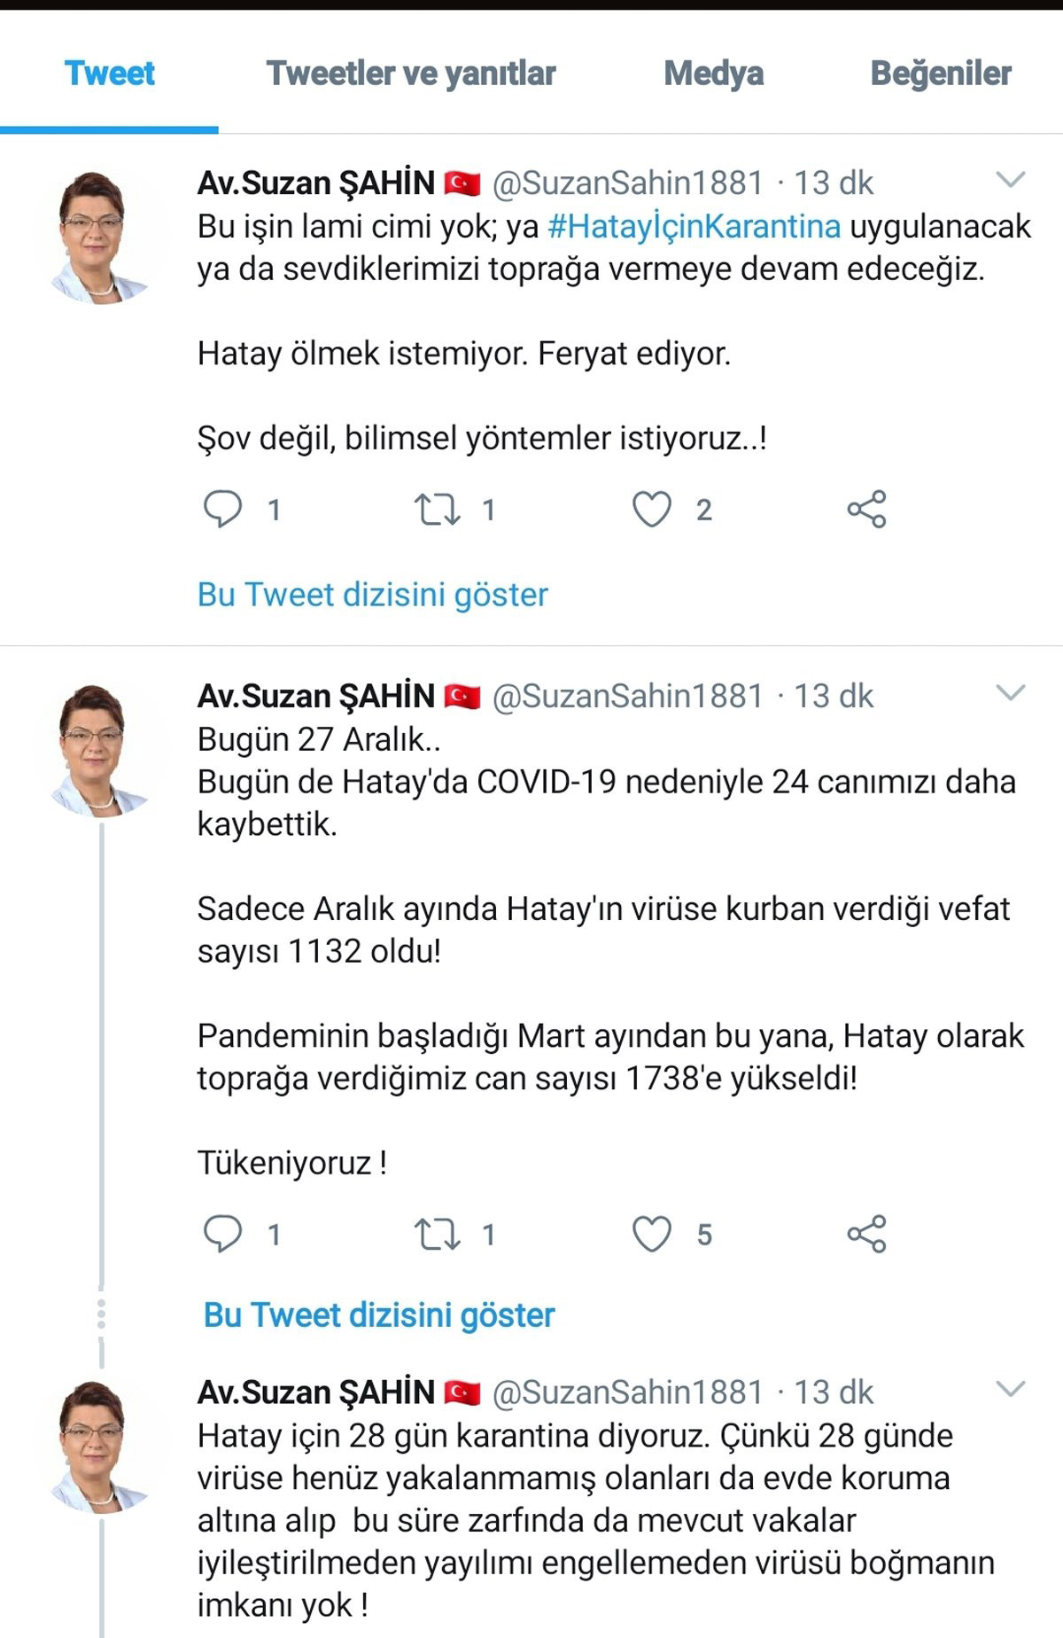Open @SuzanSahin1881 profile from the second tweet
This screenshot has height=1638, width=1063.
coord(631,698)
